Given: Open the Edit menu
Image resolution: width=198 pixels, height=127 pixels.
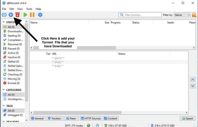Looking at the screenshot, I should (11, 9).
